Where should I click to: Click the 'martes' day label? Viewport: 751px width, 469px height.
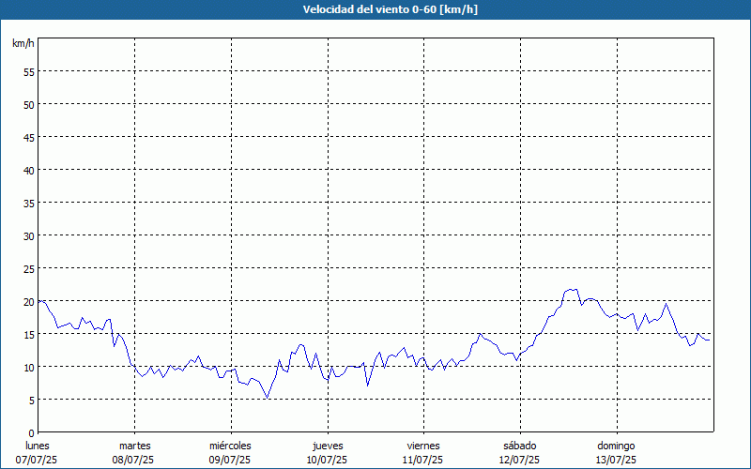(x=135, y=446)
